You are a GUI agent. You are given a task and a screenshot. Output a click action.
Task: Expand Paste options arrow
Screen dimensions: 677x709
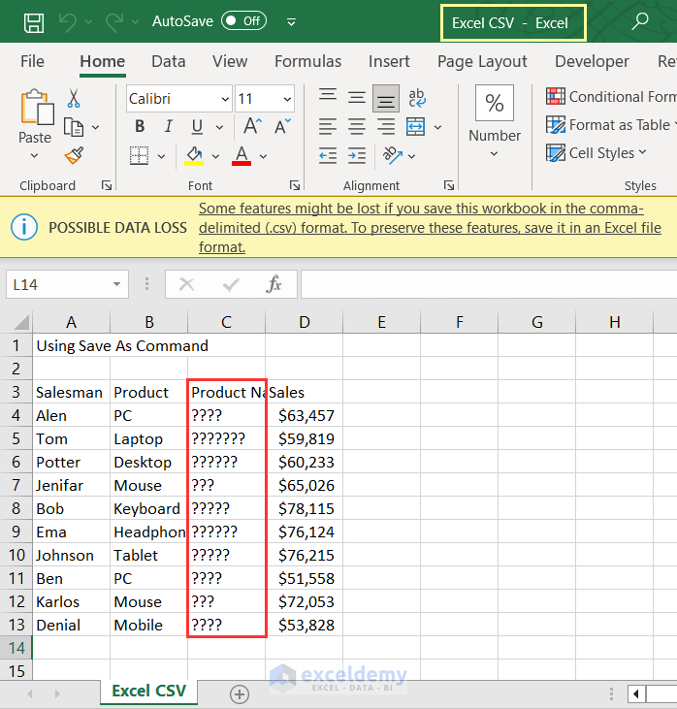pos(34,156)
